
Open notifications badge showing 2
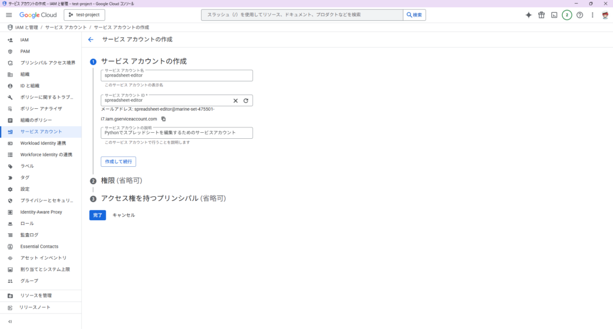[567, 15]
